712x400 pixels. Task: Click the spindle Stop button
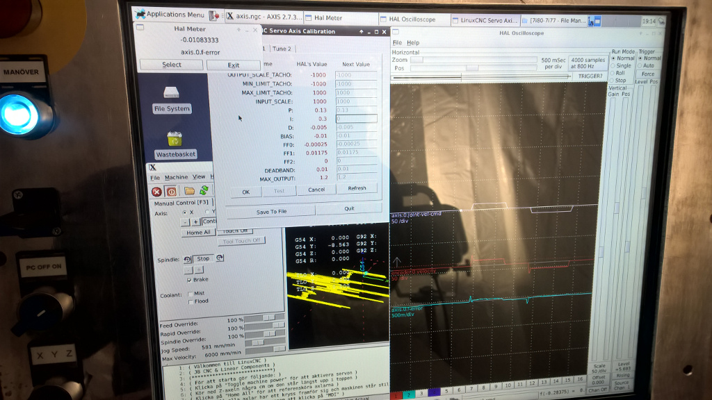(x=204, y=258)
